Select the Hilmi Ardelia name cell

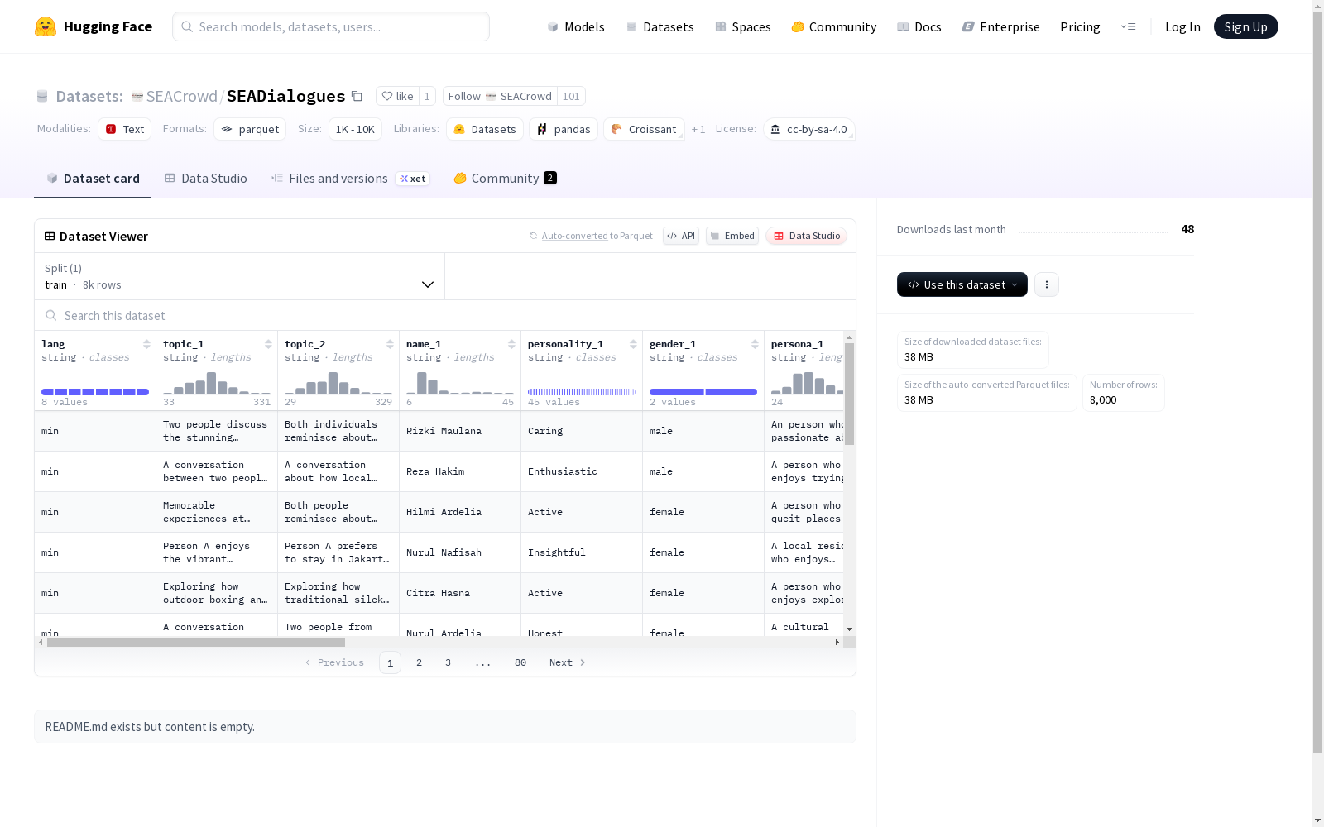[460, 512]
